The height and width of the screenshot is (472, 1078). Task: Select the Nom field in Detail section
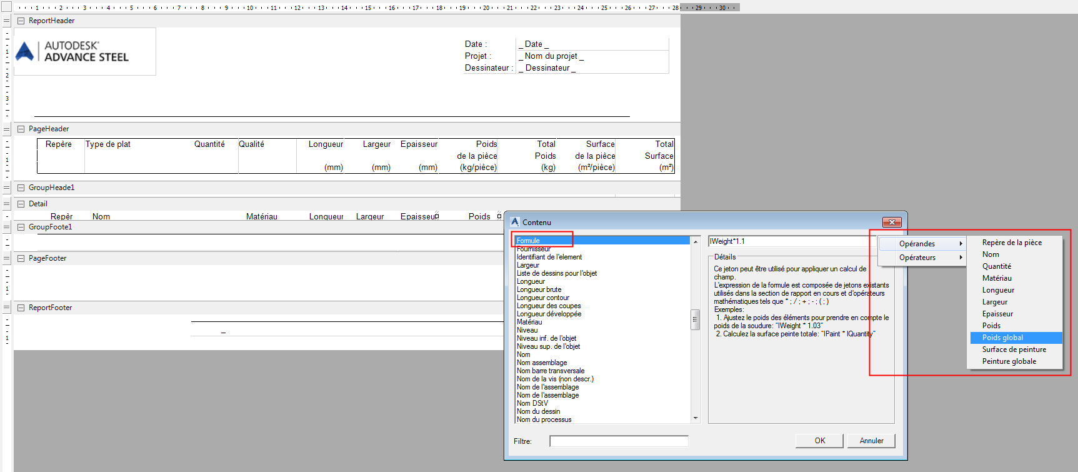pos(101,216)
